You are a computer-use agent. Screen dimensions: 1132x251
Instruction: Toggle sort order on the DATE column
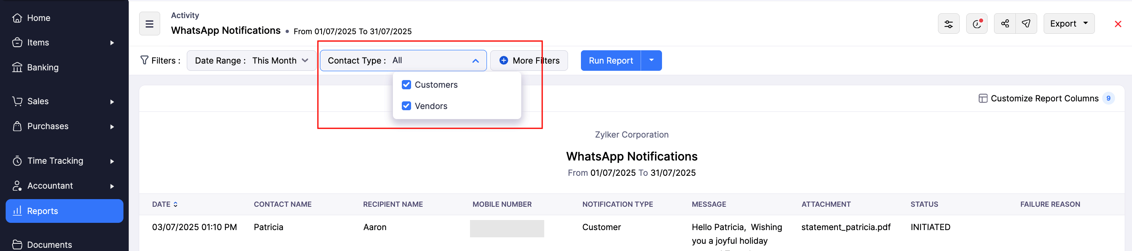point(175,204)
